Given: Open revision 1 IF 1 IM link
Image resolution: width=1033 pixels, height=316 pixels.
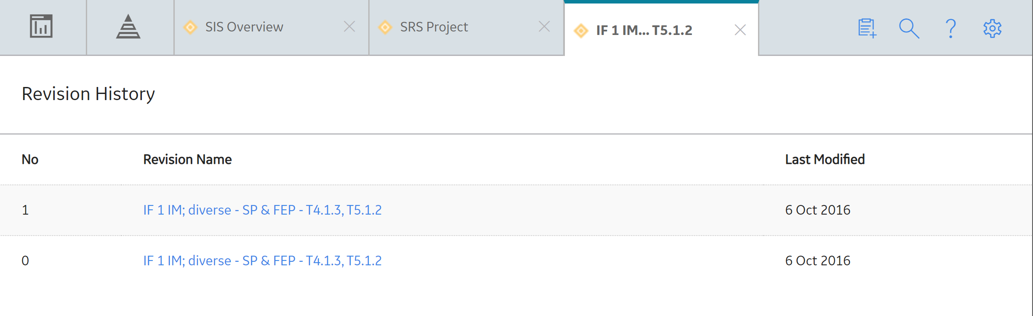Looking at the screenshot, I should click(x=262, y=210).
